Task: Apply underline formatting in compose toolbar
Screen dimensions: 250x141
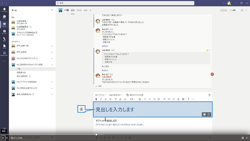Action: [x=105, y=99]
